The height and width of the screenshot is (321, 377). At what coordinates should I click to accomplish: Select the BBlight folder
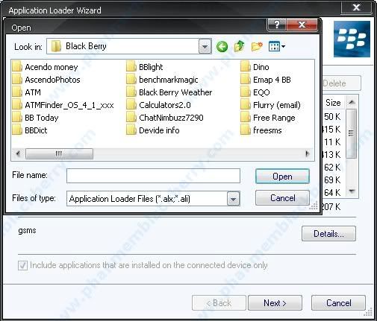coord(145,67)
